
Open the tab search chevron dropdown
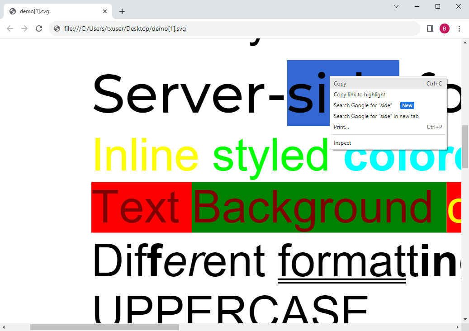click(396, 6)
